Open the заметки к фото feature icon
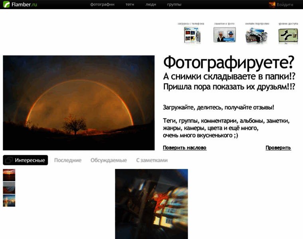This screenshot has height=239, width=303. 224,35
